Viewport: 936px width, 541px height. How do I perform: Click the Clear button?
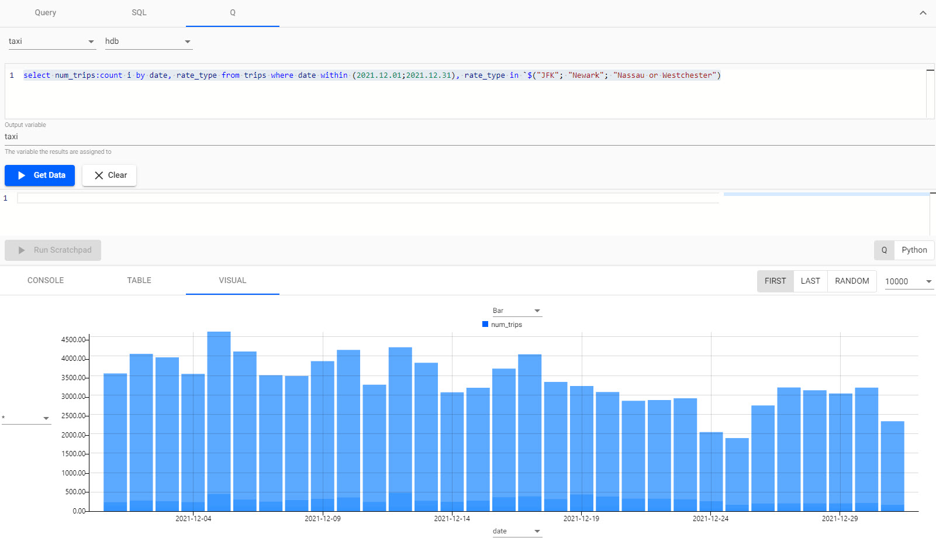[109, 175]
